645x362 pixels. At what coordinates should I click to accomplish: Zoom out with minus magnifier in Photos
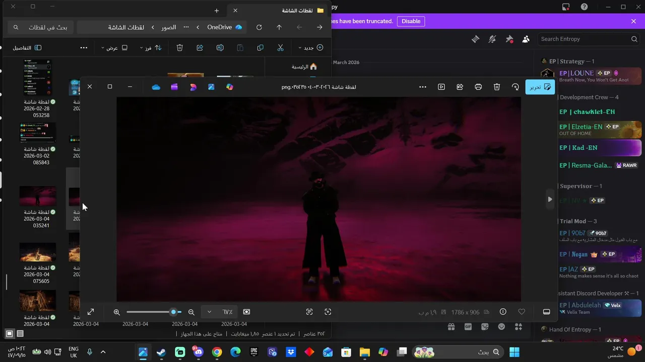(191, 312)
